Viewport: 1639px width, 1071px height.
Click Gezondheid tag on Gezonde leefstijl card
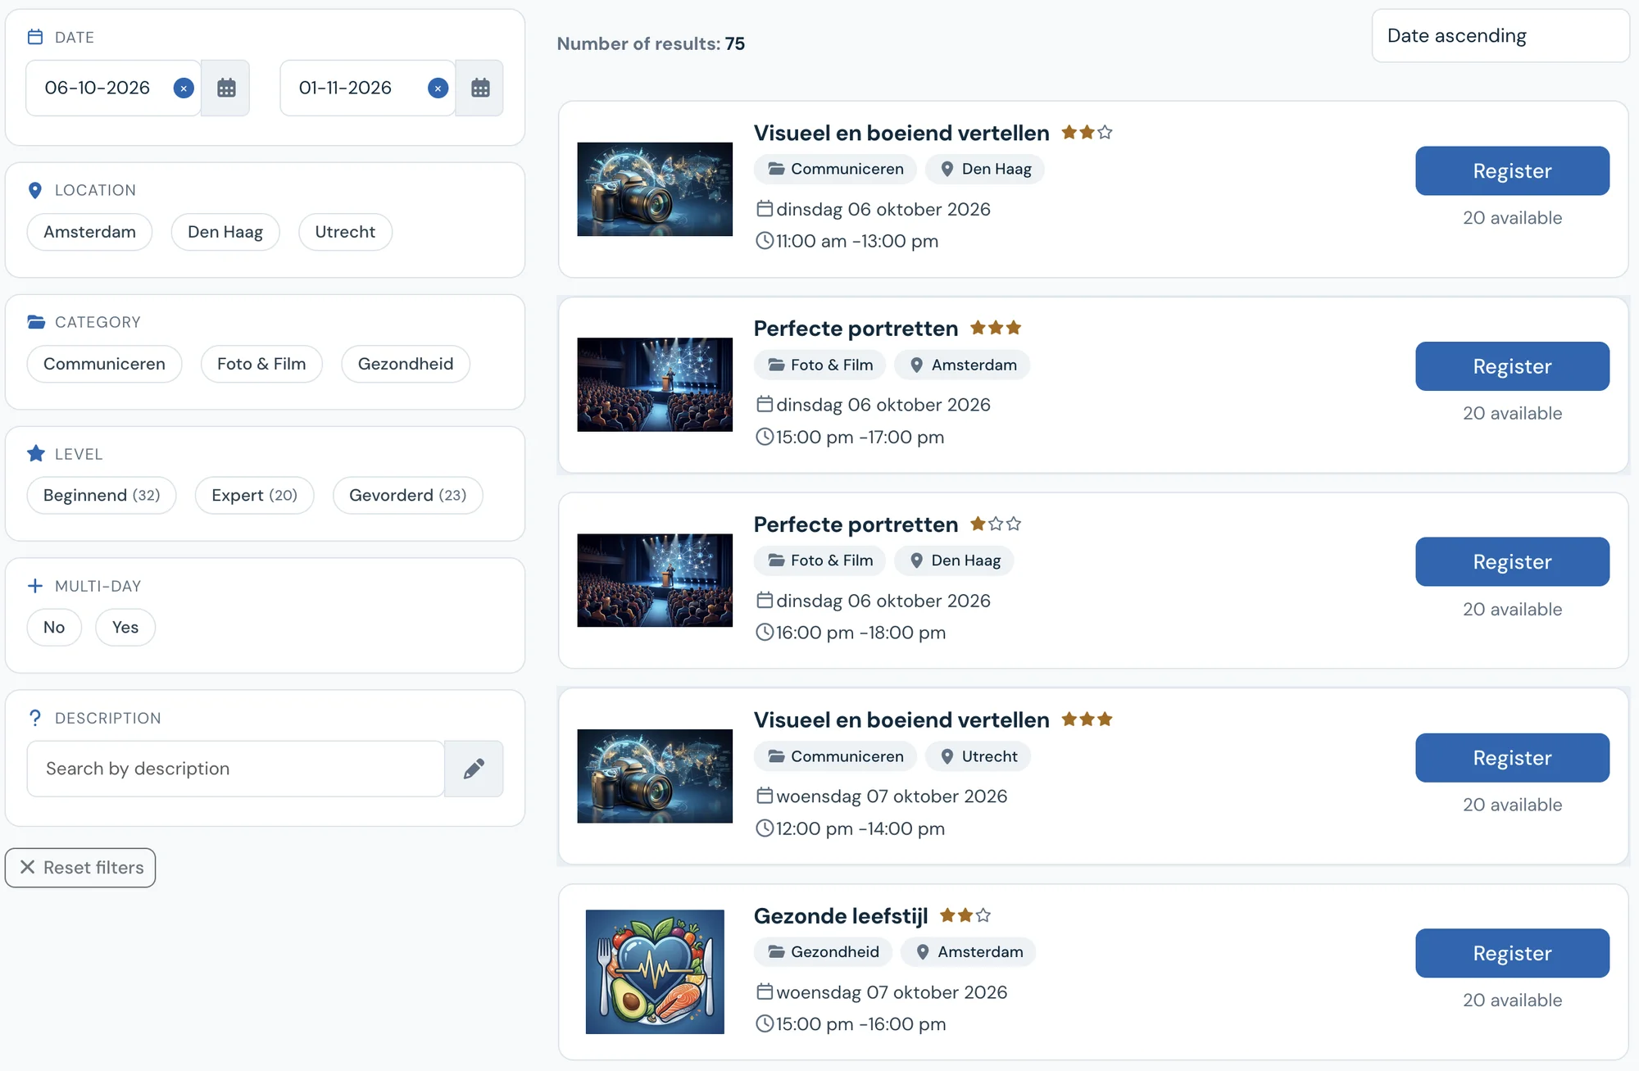(824, 952)
